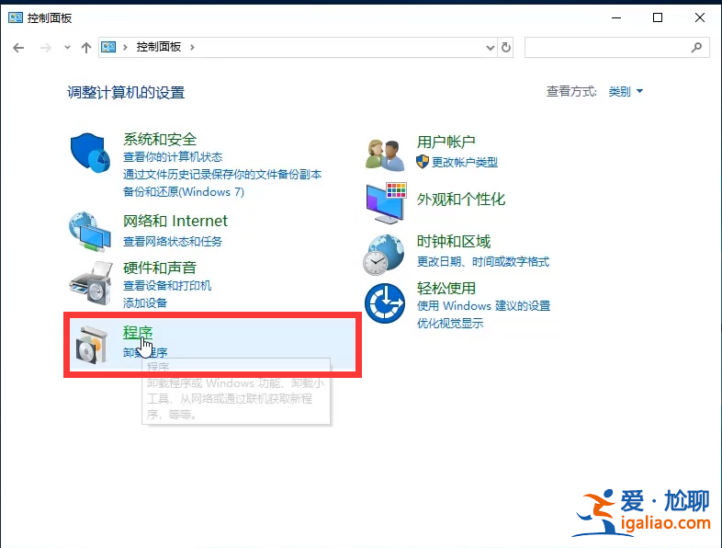Click the search magnifier icon

click(x=696, y=47)
